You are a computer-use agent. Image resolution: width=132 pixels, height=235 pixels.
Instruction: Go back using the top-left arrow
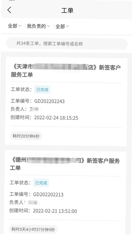coord(9,10)
